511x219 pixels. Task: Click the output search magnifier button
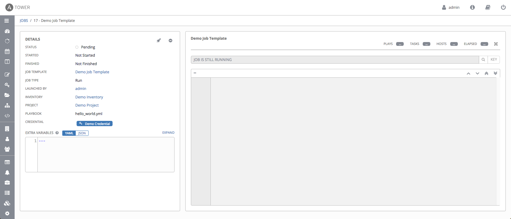click(483, 60)
